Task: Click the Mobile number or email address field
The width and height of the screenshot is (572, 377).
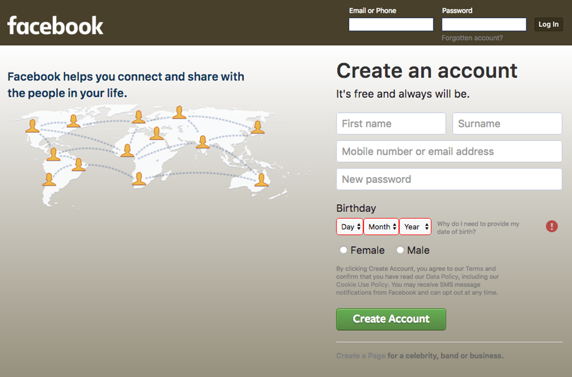Action: pyautogui.click(x=449, y=152)
